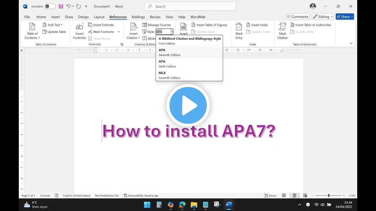Switch to the Review tab
This screenshot has height=211, width=376.
point(155,17)
